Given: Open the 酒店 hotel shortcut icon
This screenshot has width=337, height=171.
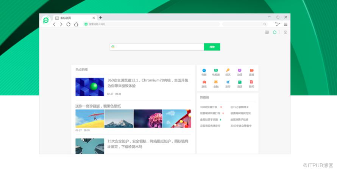Looking at the screenshot, I should pyautogui.click(x=240, y=82).
